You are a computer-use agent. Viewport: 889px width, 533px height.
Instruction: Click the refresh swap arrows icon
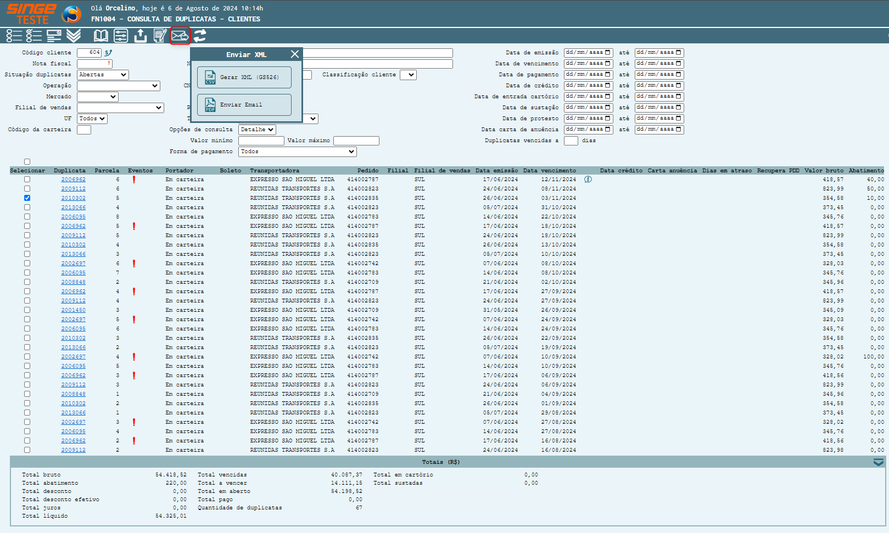click(x=200, y=36)
